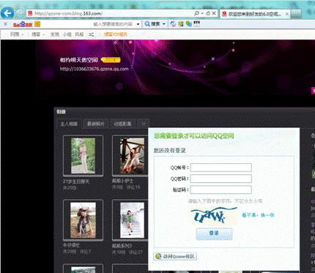Click the 看不清，换一张 captcha refresh link
Viewport: 315px width, 273px height.
258,215
